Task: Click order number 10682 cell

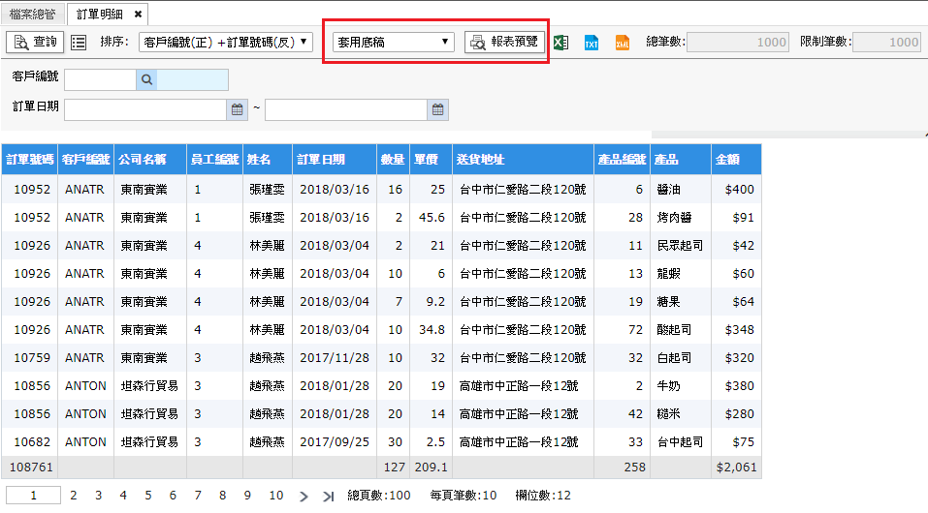Action: [x=30, y=442]
